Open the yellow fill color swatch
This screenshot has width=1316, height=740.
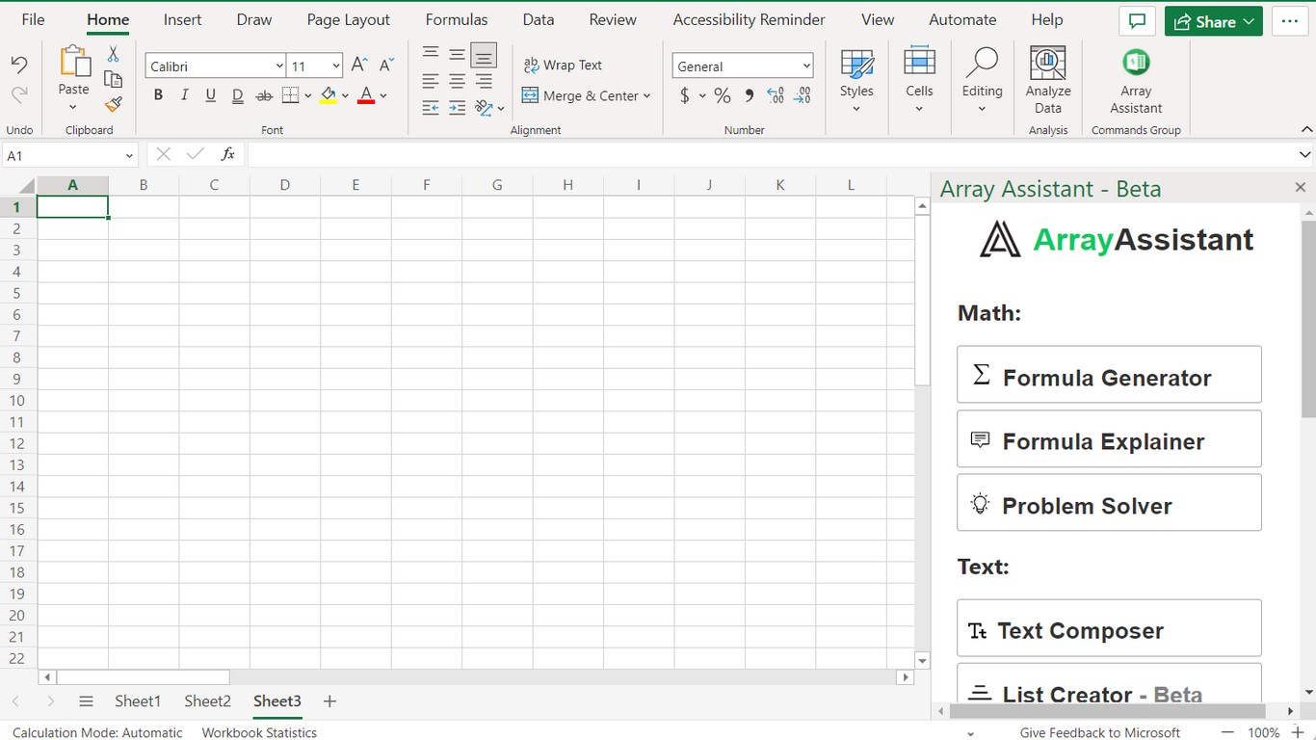pos(329,95)
